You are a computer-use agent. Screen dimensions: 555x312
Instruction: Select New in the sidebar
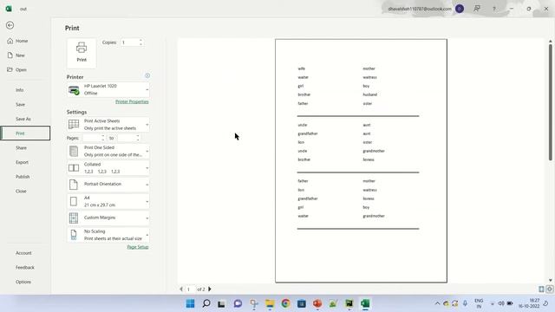(x=16, y=55)
